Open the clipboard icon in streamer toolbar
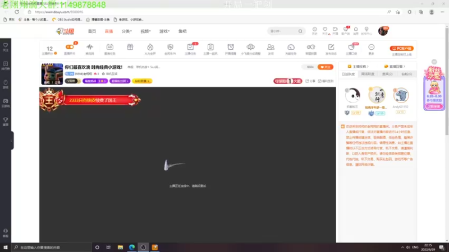The height and width of the screenshot is (252, 449). tap(210, 48)
